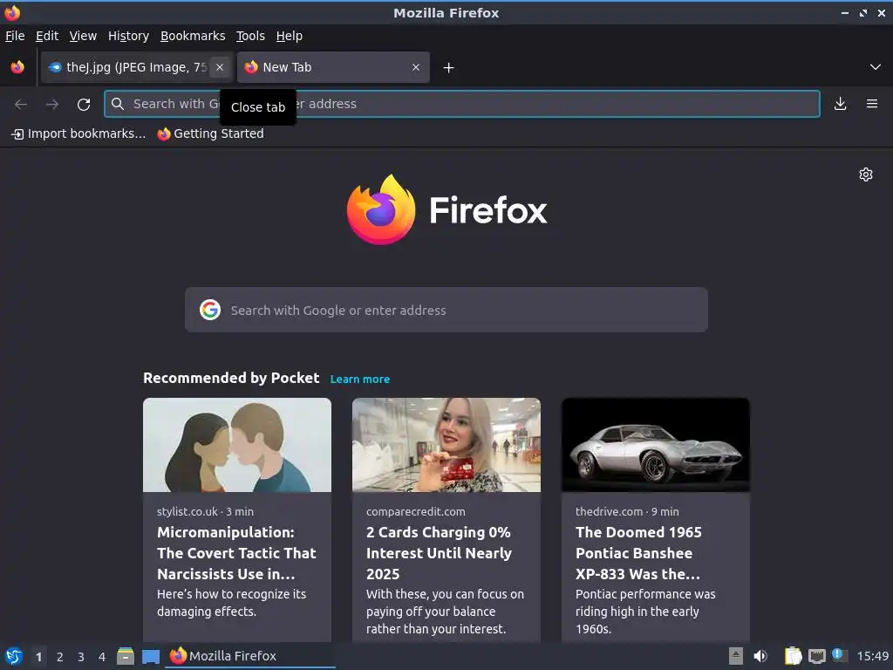
Task: Open the Getting Started bookmark
Action: click(211, 133)
